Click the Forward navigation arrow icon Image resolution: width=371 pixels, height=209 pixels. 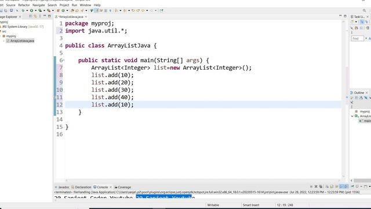coord(151,10)
